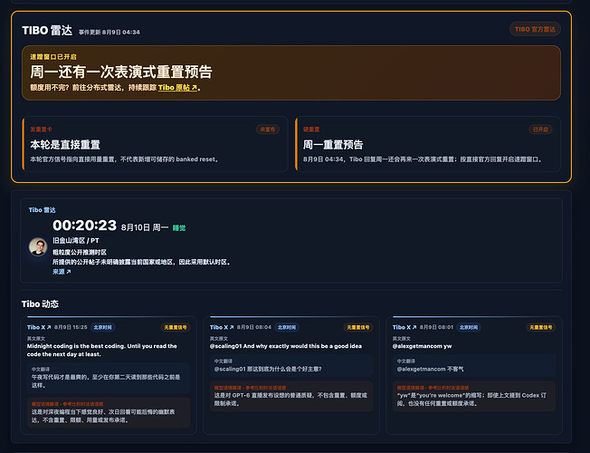This screenshot has height=453, width=590.
Task: Click the banked reset description text
Action: pyautogui.click(x=124, y=159)
